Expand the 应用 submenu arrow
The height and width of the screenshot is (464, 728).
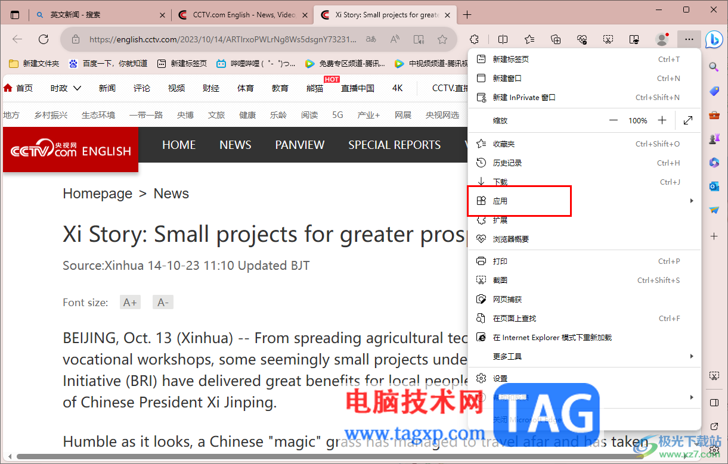click(692, 201)
